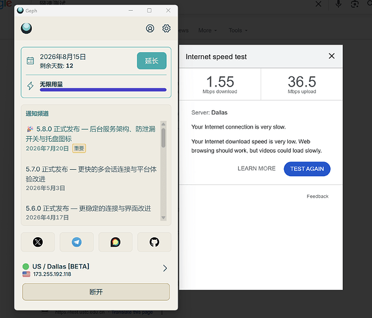Open the community chat bubble icon
The width and height of the screenshot is (372, 318).
(x=115, y=242)
